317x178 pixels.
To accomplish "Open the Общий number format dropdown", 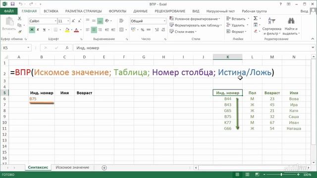I will (x=164, y=21).
